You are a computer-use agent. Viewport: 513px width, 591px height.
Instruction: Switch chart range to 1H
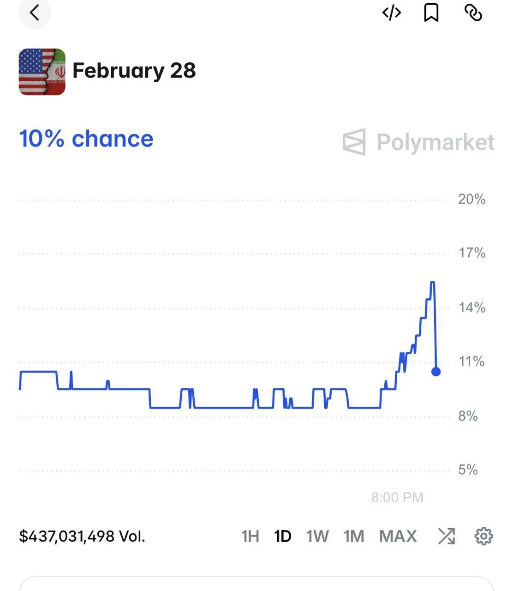(250, 537)
